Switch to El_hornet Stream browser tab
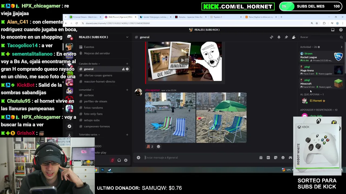Viewport: 346px width, 194px height. [85, 17]
